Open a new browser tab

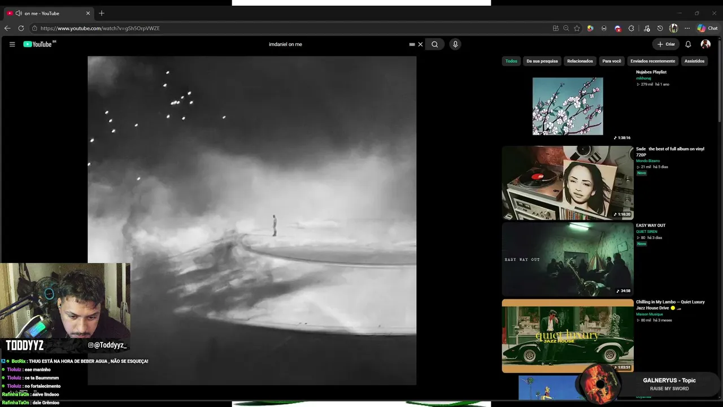(x=102, y=13)
